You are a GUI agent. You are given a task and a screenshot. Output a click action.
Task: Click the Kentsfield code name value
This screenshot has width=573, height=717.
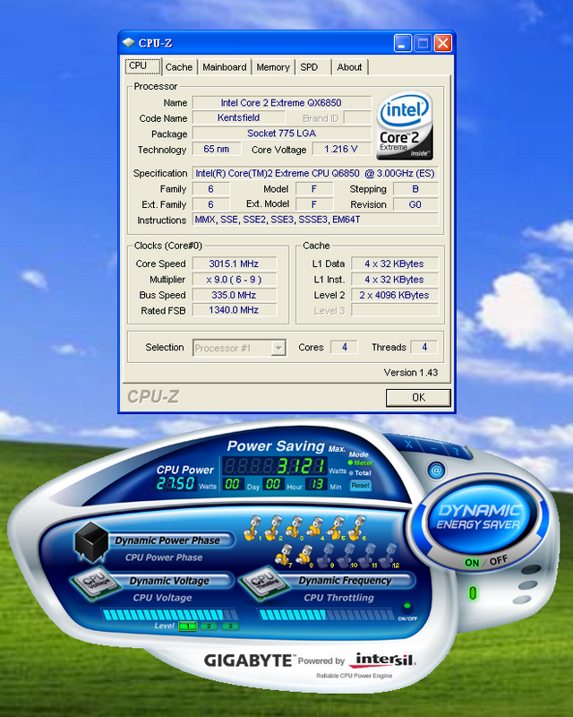(239, 117)
